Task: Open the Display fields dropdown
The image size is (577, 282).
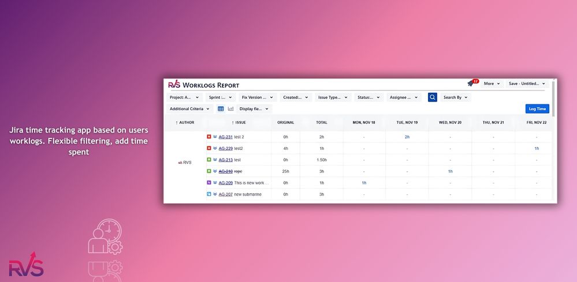Action: click(x=254, y=108)
